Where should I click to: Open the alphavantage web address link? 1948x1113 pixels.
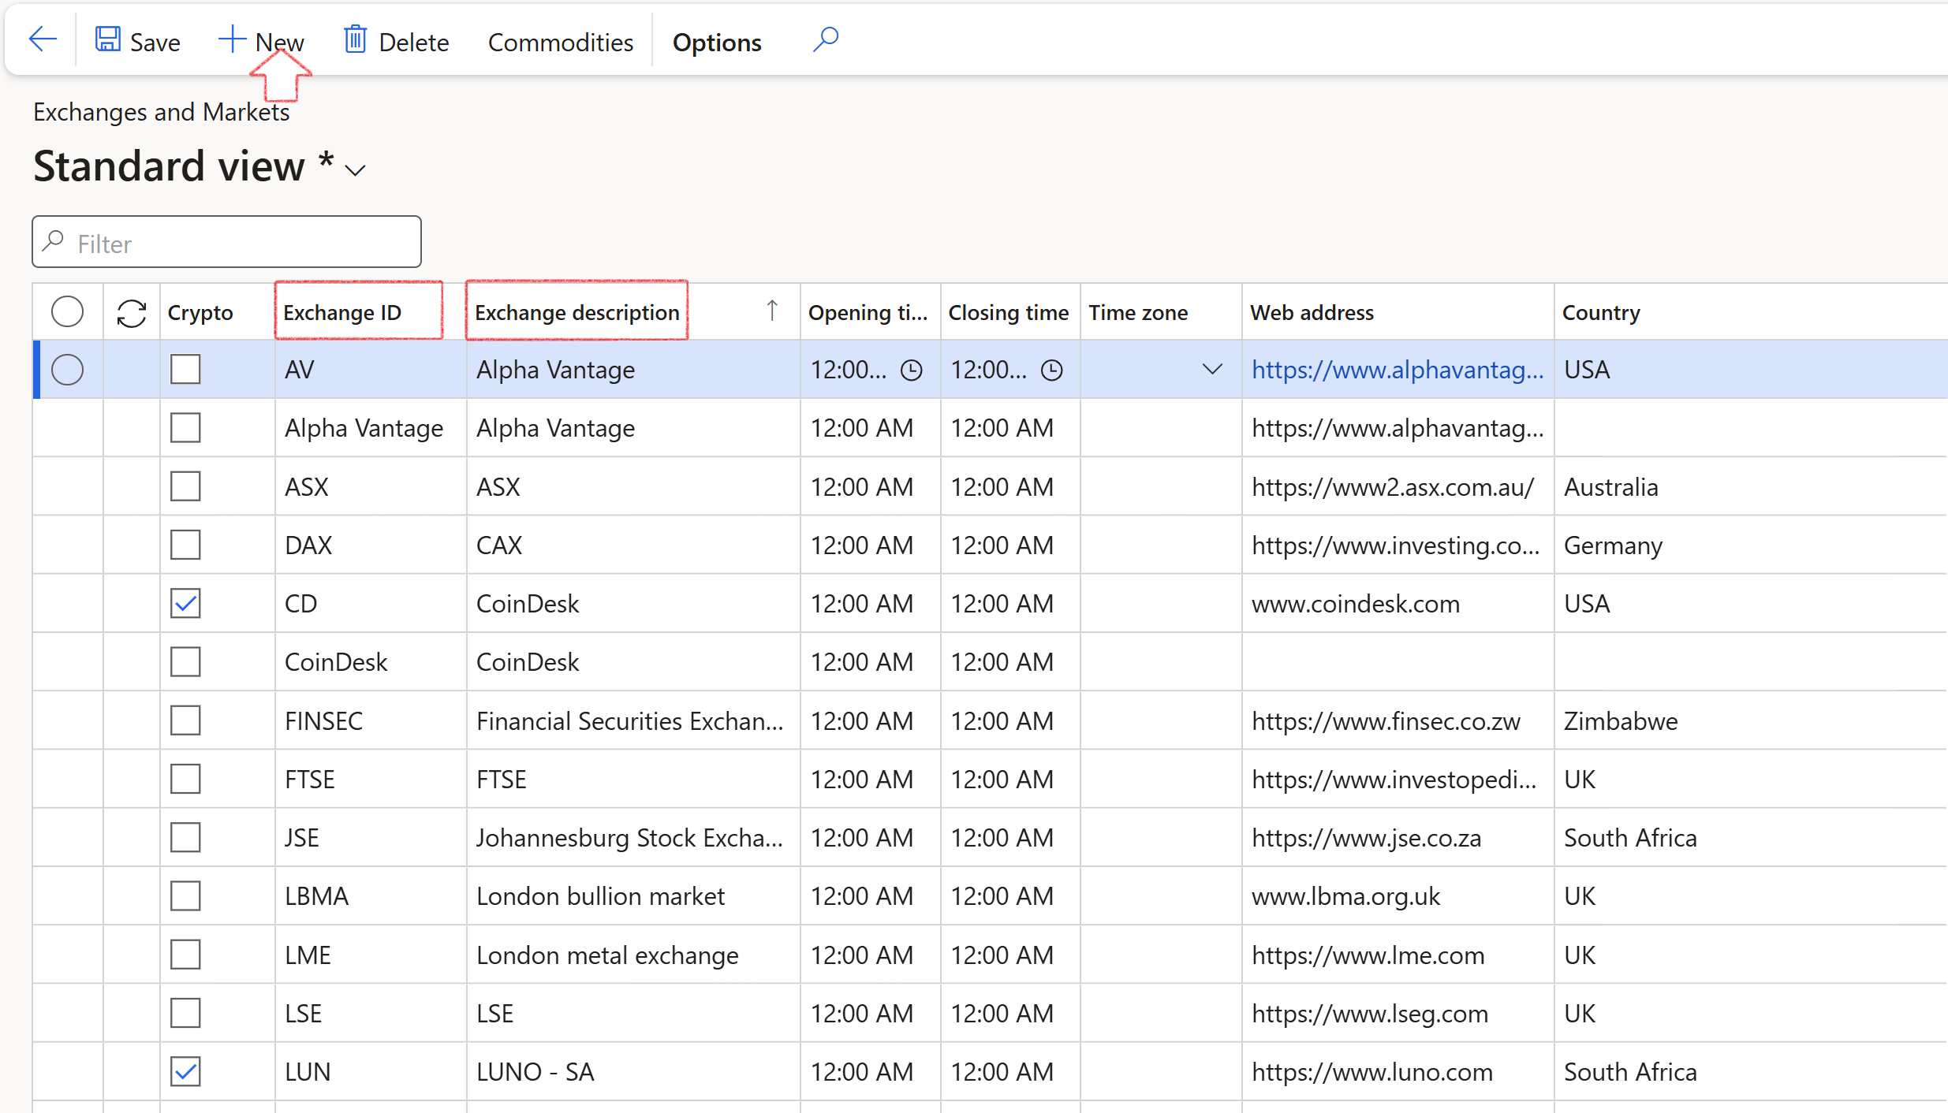[x=1397, y=370]
